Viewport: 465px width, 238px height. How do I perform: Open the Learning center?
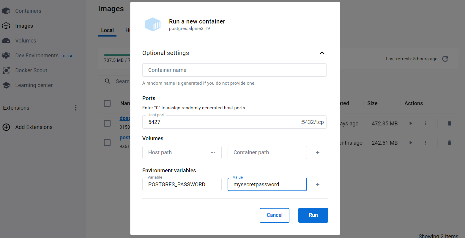(34, 85)
